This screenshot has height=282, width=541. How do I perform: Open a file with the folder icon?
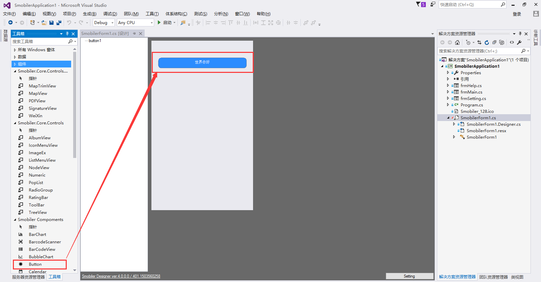[x=44, y=23]
